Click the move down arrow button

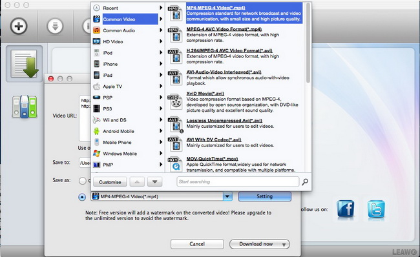[154, 182]
